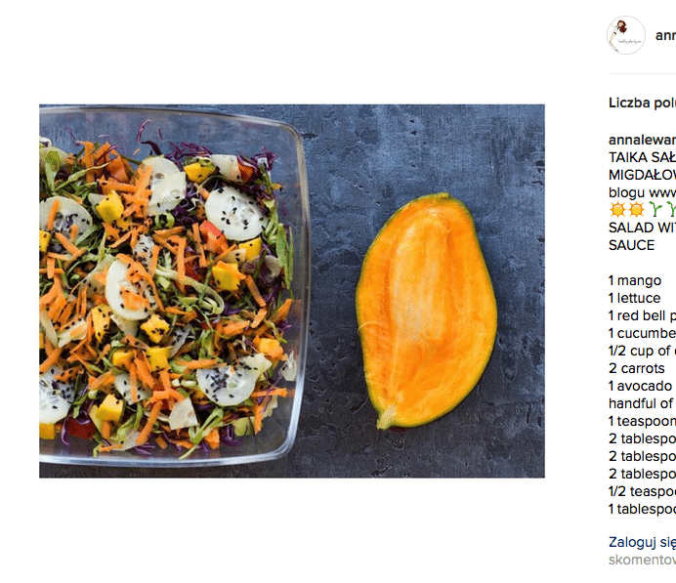Click the '1 lettuce' ingredient line
The width and height of the screenshot is (676, 583).
(634, 298)
